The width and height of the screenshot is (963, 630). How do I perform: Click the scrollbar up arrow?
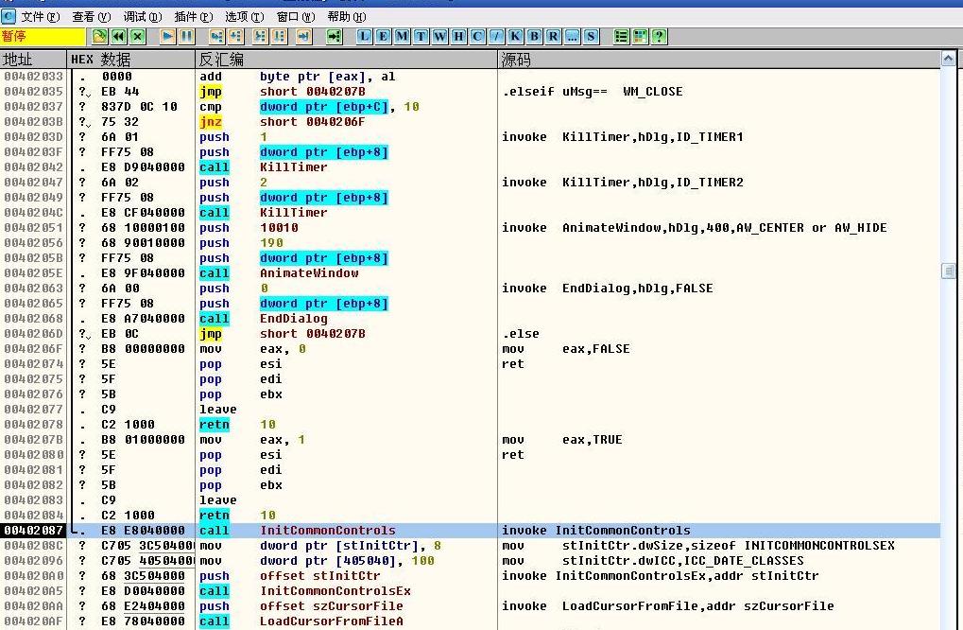pyautogui.click(x=948, y=59)
